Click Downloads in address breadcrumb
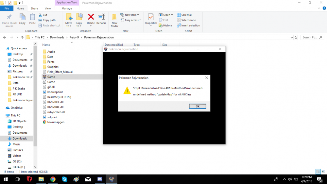This screenshot has height=184, width=327. (x=57, y=37)
